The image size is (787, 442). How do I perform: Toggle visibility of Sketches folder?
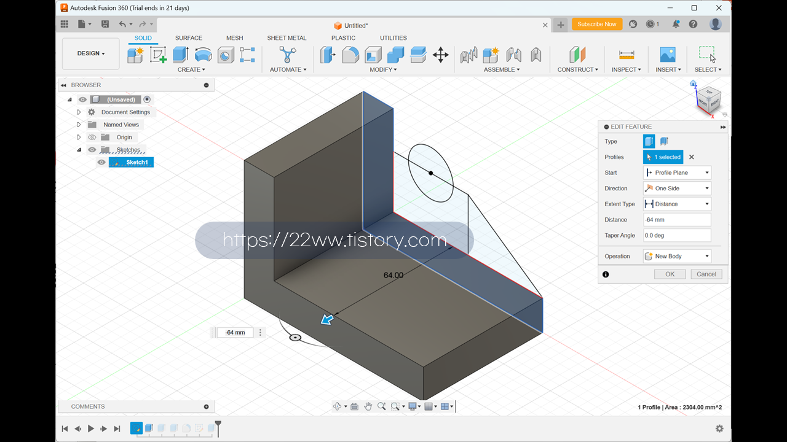click(x=92, y=150)
